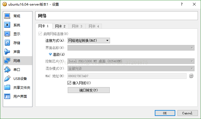Open the USB设备 settings icon
The height and width of the screenshot is (119, 201).
[8, 78]
